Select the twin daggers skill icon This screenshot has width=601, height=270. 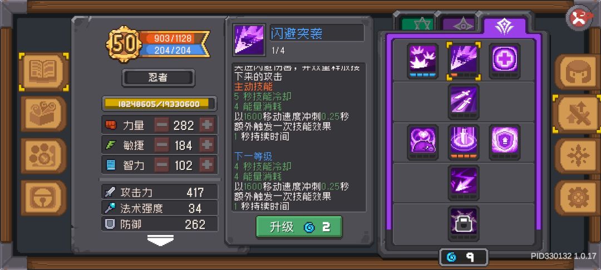tap(464, 101)
